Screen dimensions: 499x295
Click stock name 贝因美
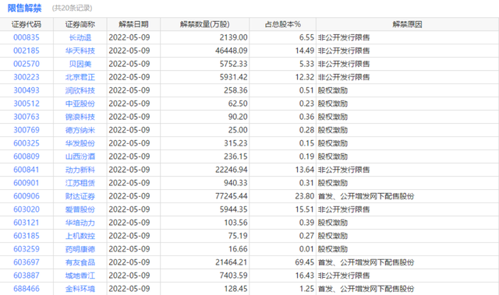click(80, 64)
